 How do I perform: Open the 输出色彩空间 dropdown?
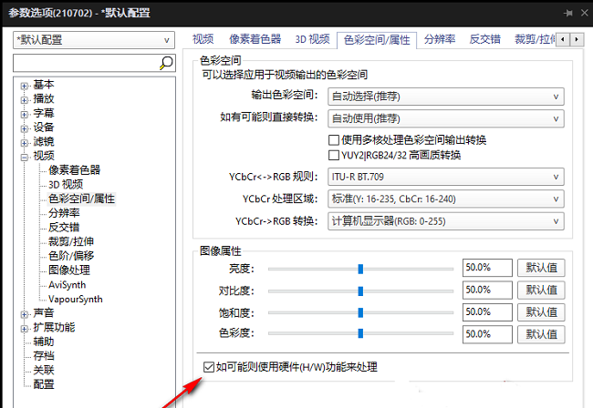click(446, 97)
